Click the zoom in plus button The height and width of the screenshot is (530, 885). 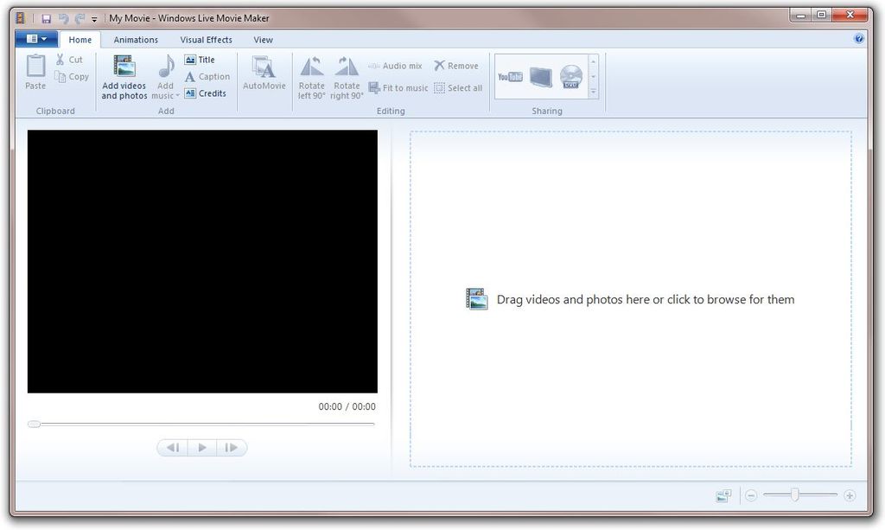(850, 495)
